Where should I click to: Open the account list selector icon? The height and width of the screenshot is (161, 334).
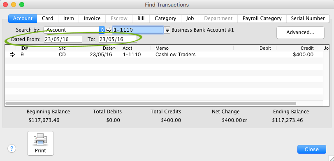point(167,30)
